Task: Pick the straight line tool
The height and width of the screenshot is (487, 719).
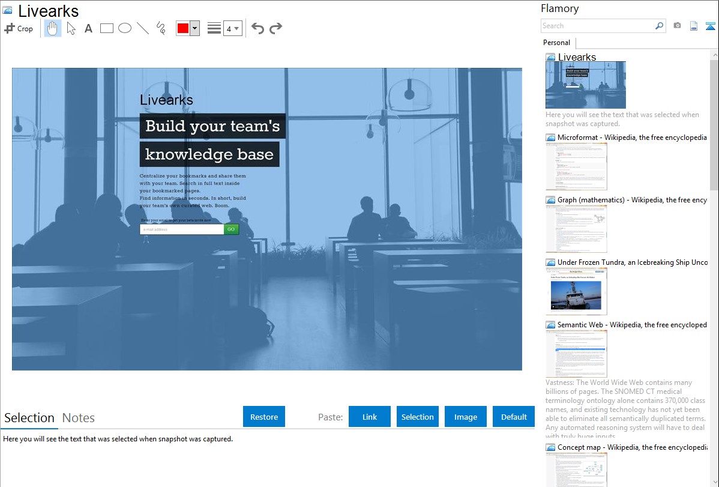Action: 143,28
